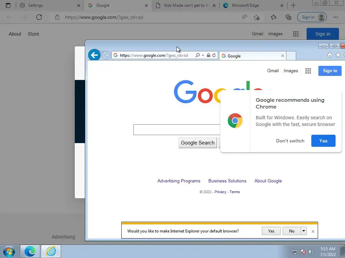
Task: Open the Windows Start menu
Action: pyautogui.click(x=9, y=251)
